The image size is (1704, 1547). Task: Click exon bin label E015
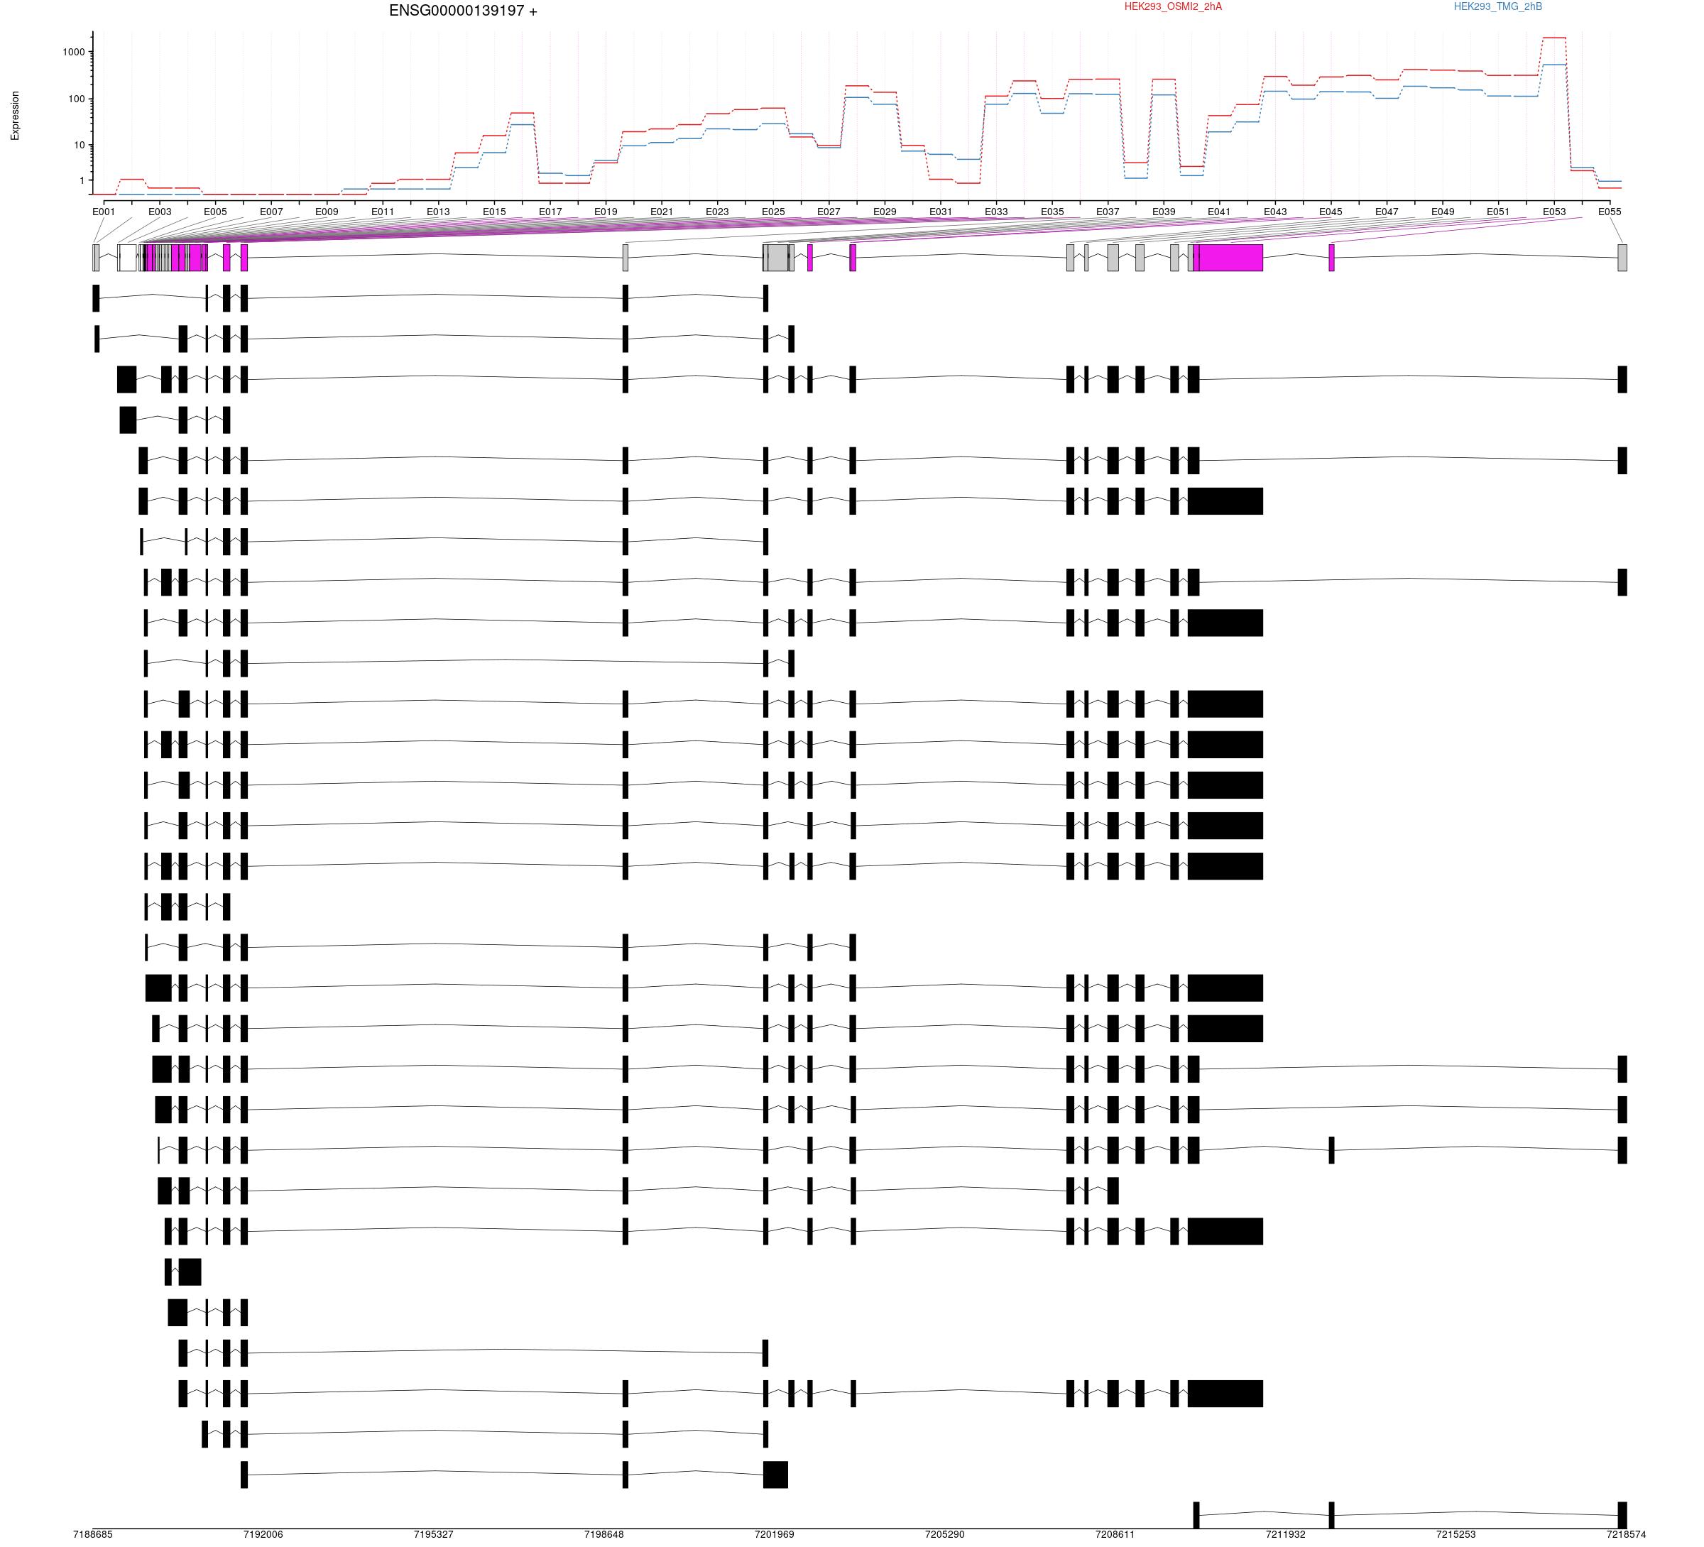click(x=494, y=212)
